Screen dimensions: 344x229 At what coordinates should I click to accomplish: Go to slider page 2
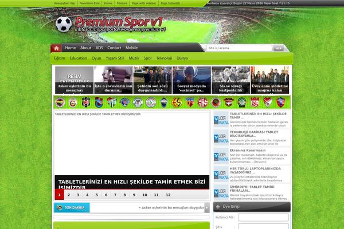(x=69, y=195)
